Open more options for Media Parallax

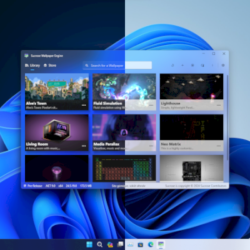coord(151,146)
